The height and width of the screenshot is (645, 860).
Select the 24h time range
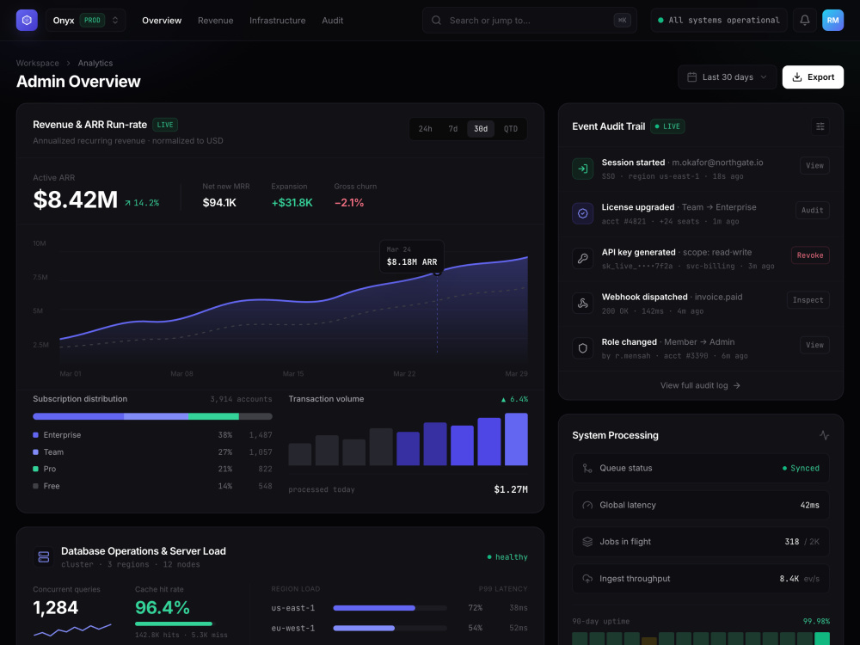point(425,129)
